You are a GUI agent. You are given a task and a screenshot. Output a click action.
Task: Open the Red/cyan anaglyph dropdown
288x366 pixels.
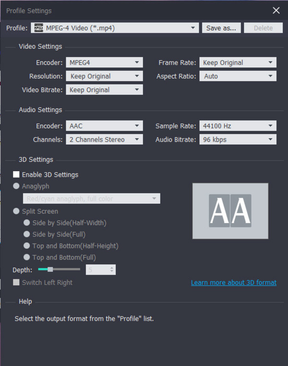point(92,199)
